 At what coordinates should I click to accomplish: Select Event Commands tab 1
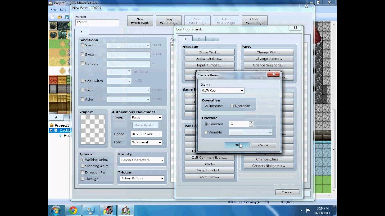point(185,39)
